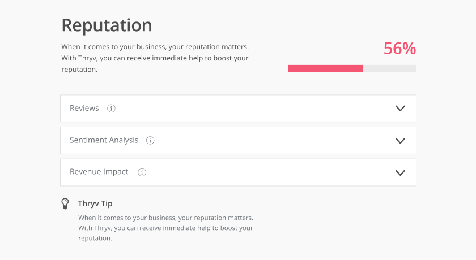This screenshot has width=476, height=260.
Task: Open the Revenue Impact chevron arrow
Action: point(401,173)
